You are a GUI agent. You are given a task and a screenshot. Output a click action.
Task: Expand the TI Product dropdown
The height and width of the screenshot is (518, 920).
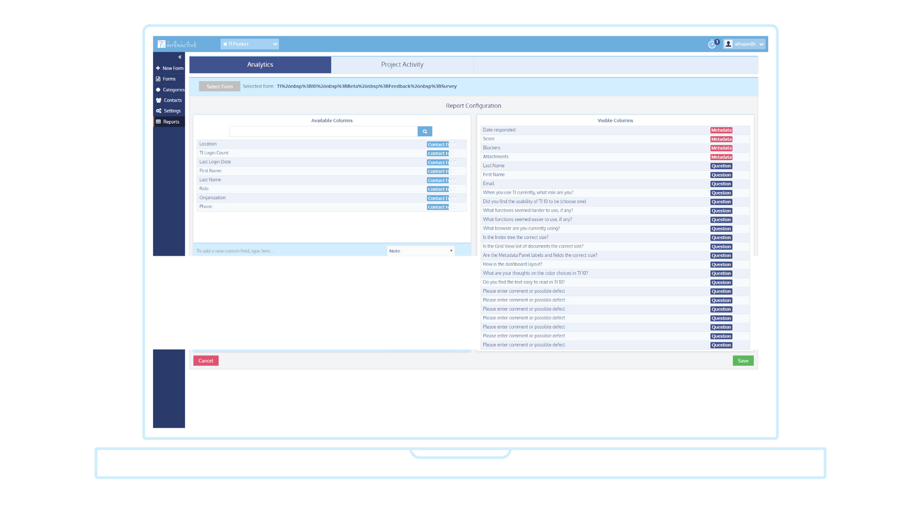(x=250, y=44)
